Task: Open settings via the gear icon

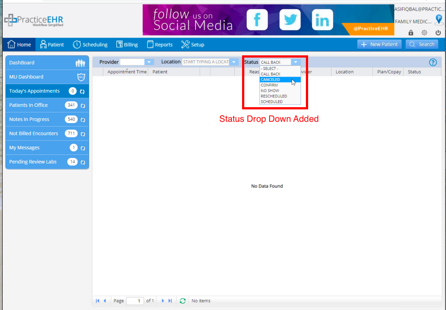Action: click(424, 33)
